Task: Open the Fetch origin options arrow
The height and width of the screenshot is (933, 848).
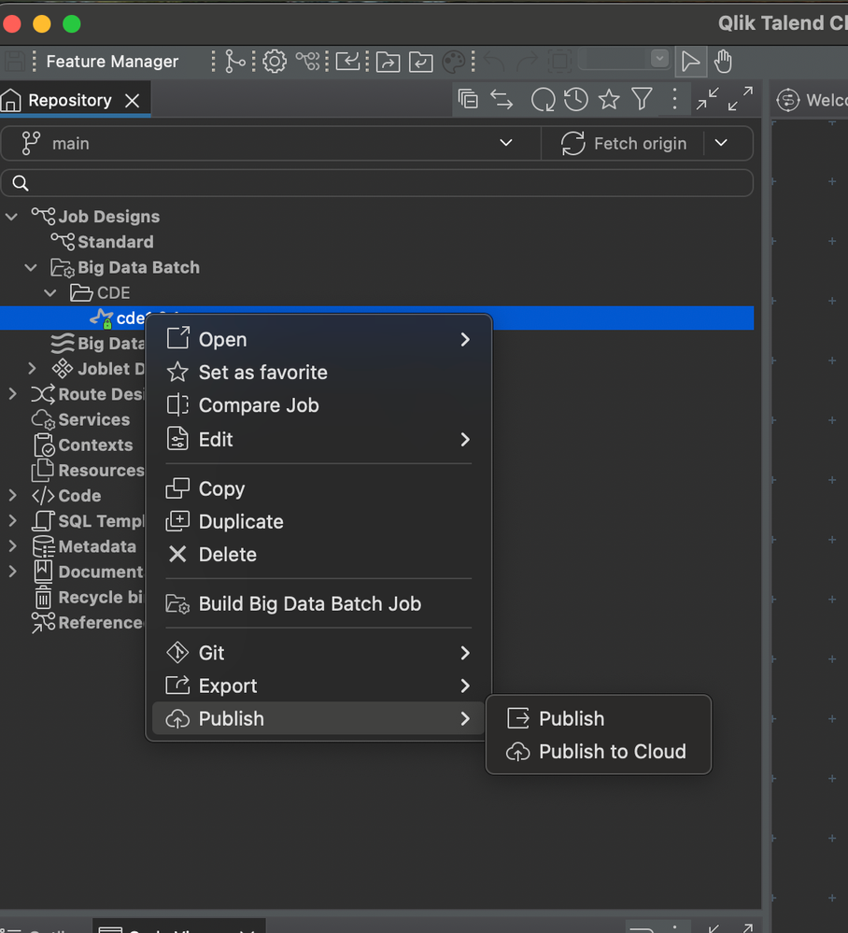Action: (721, 144)
